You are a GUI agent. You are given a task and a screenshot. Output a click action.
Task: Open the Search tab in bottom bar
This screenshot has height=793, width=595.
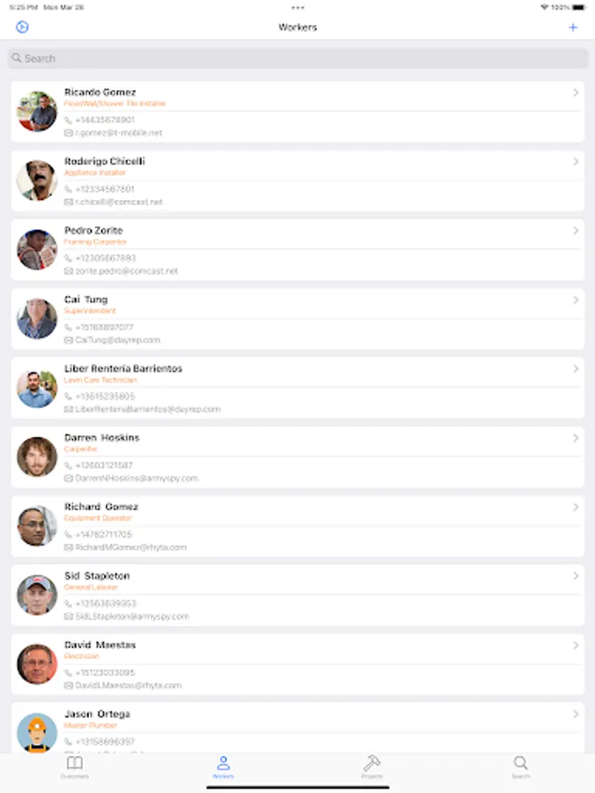click(521, 767)
